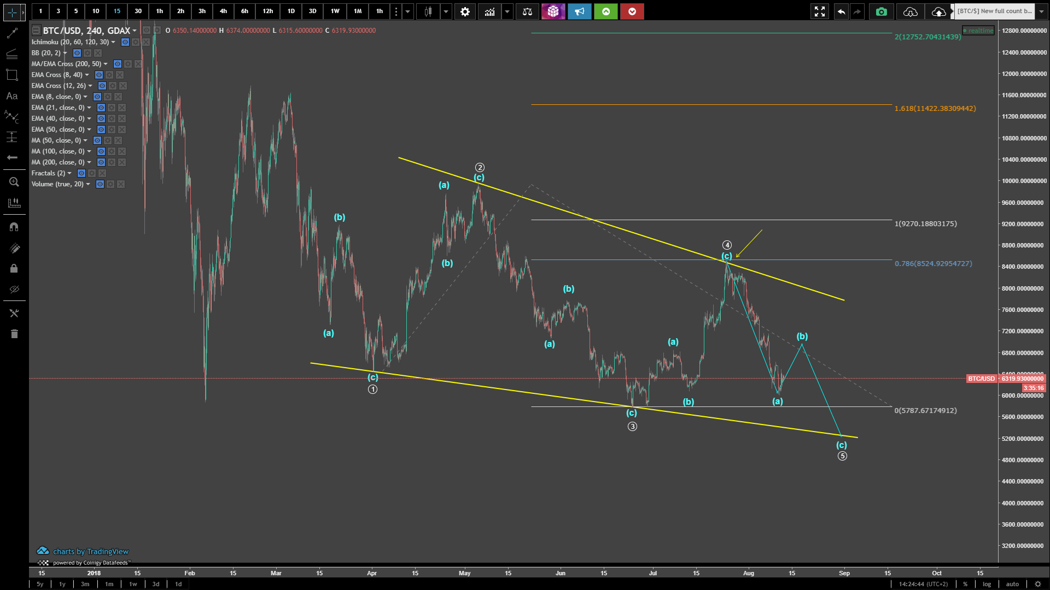Click the red down arrow button
This screenshot has width=1050, height=590.
click(632, 11)
